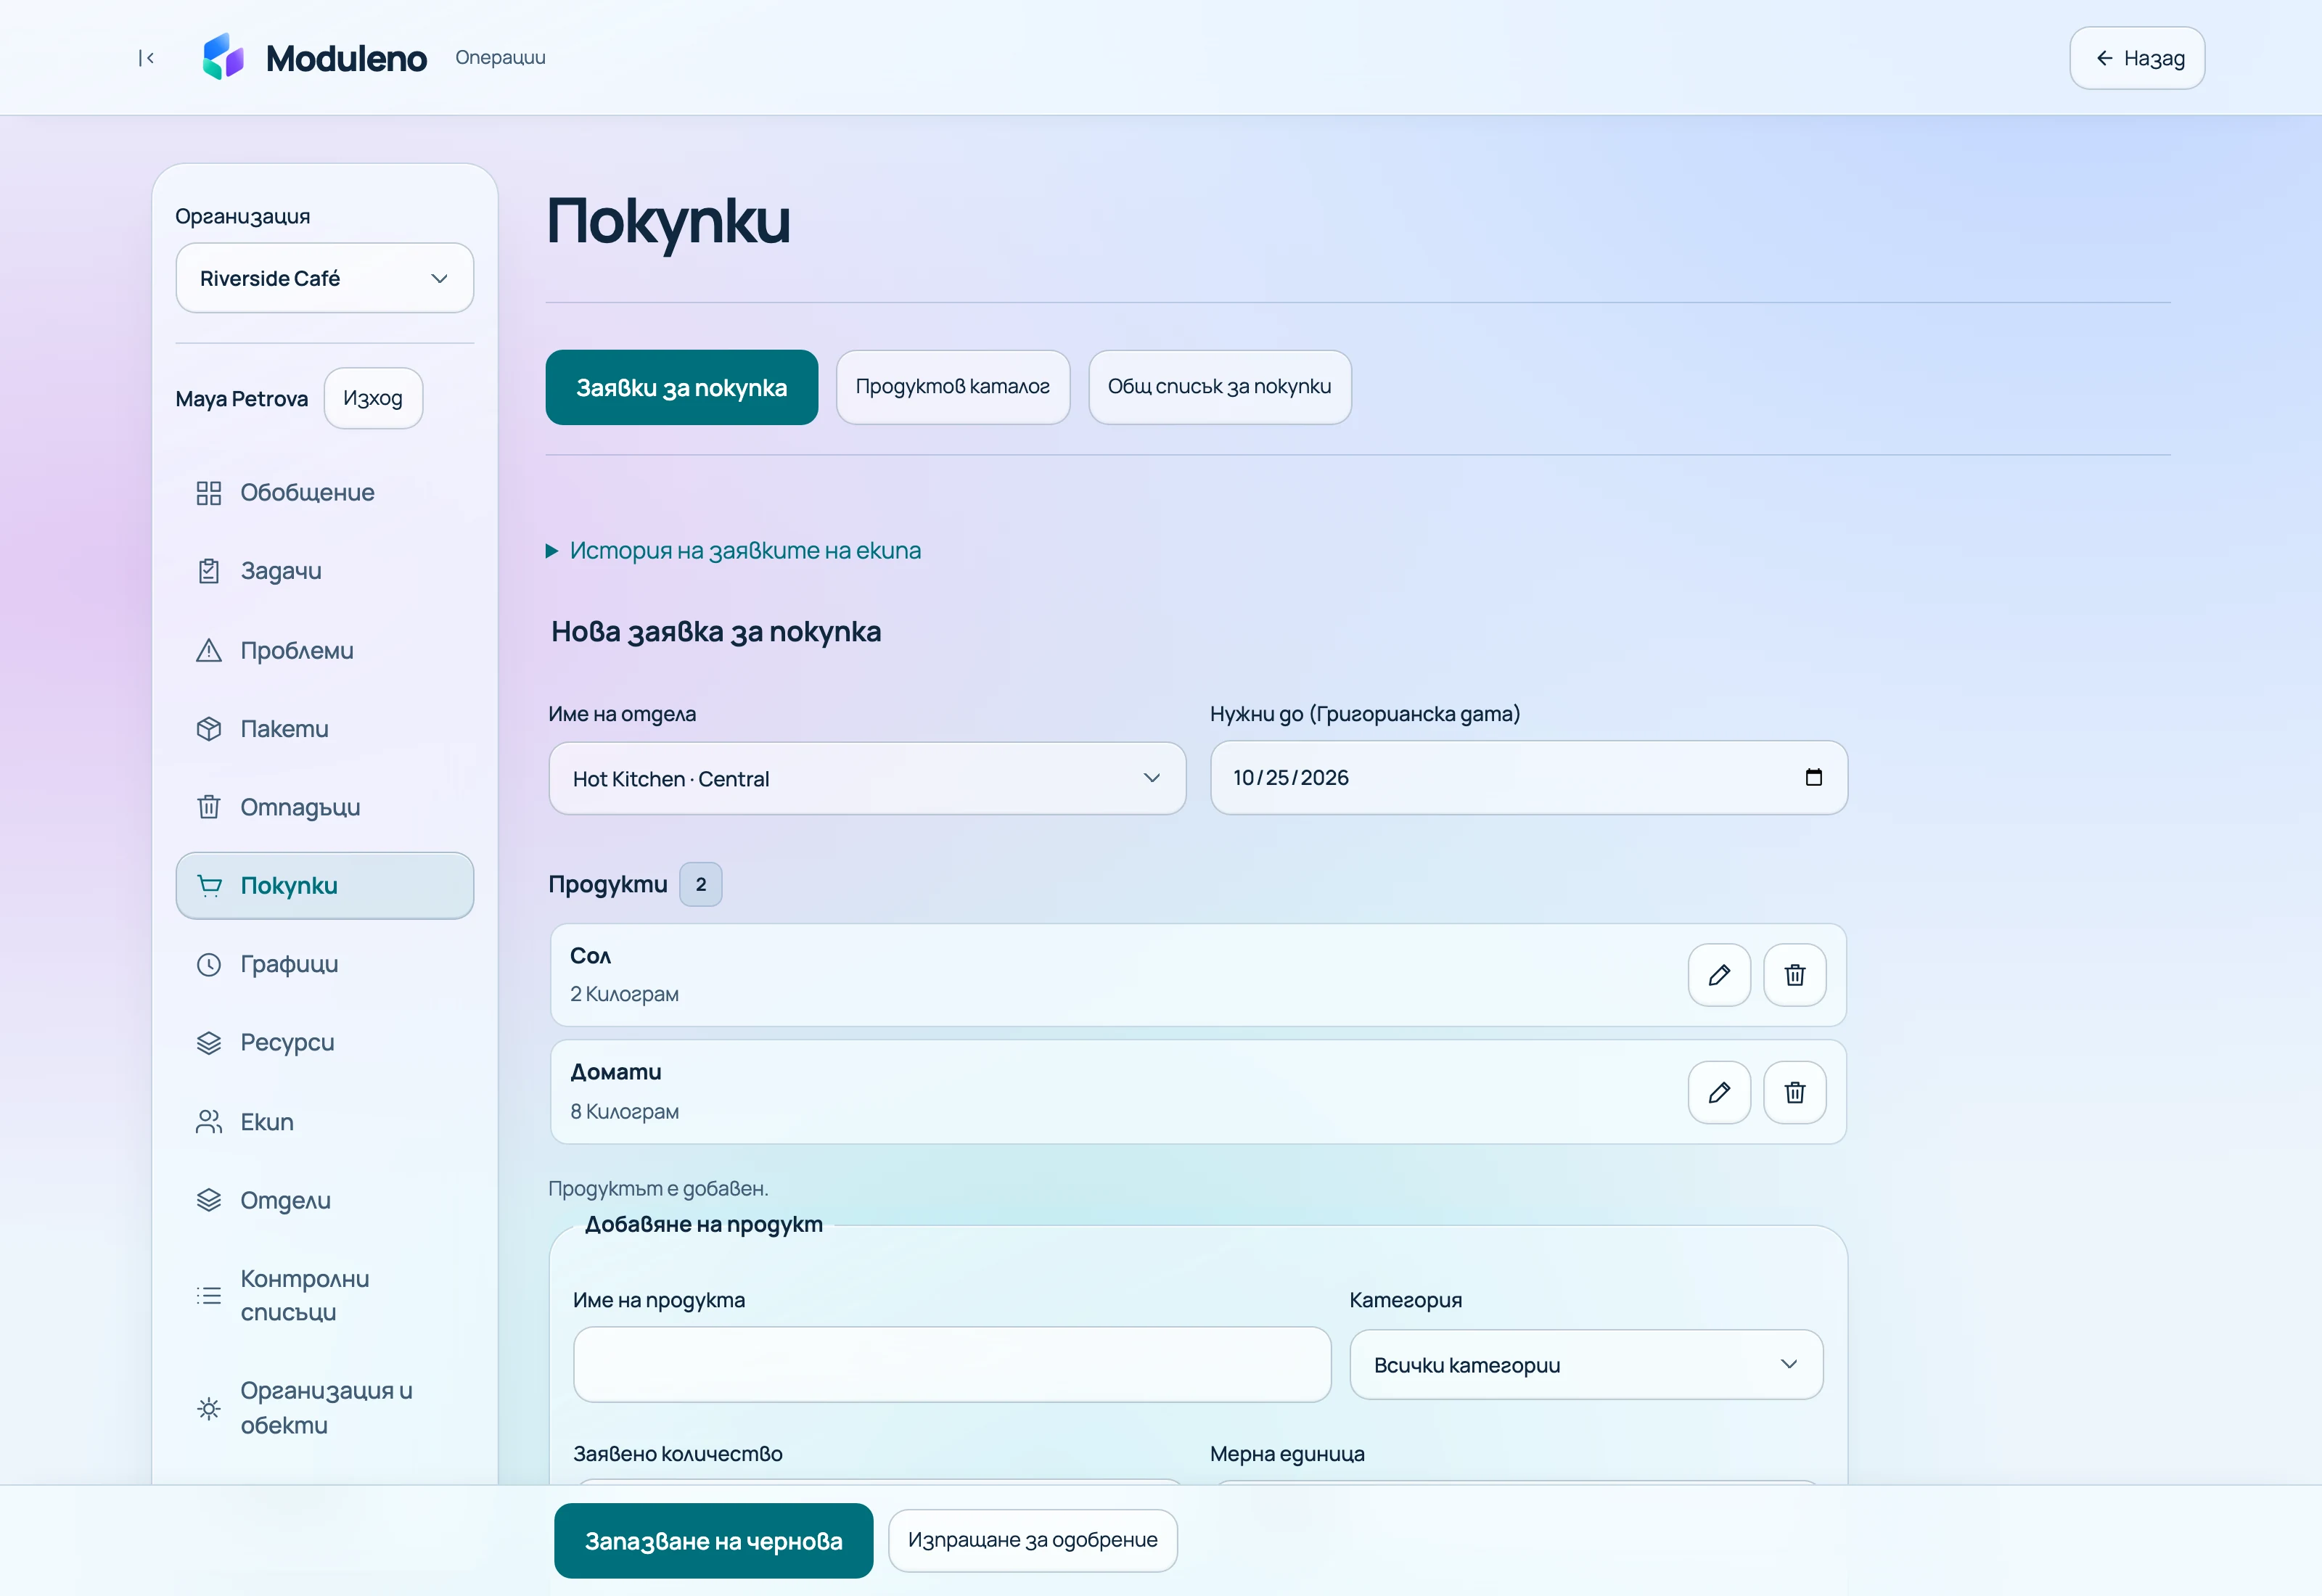Click the Отпадъци trash icon in sidebar

[208, 807]
